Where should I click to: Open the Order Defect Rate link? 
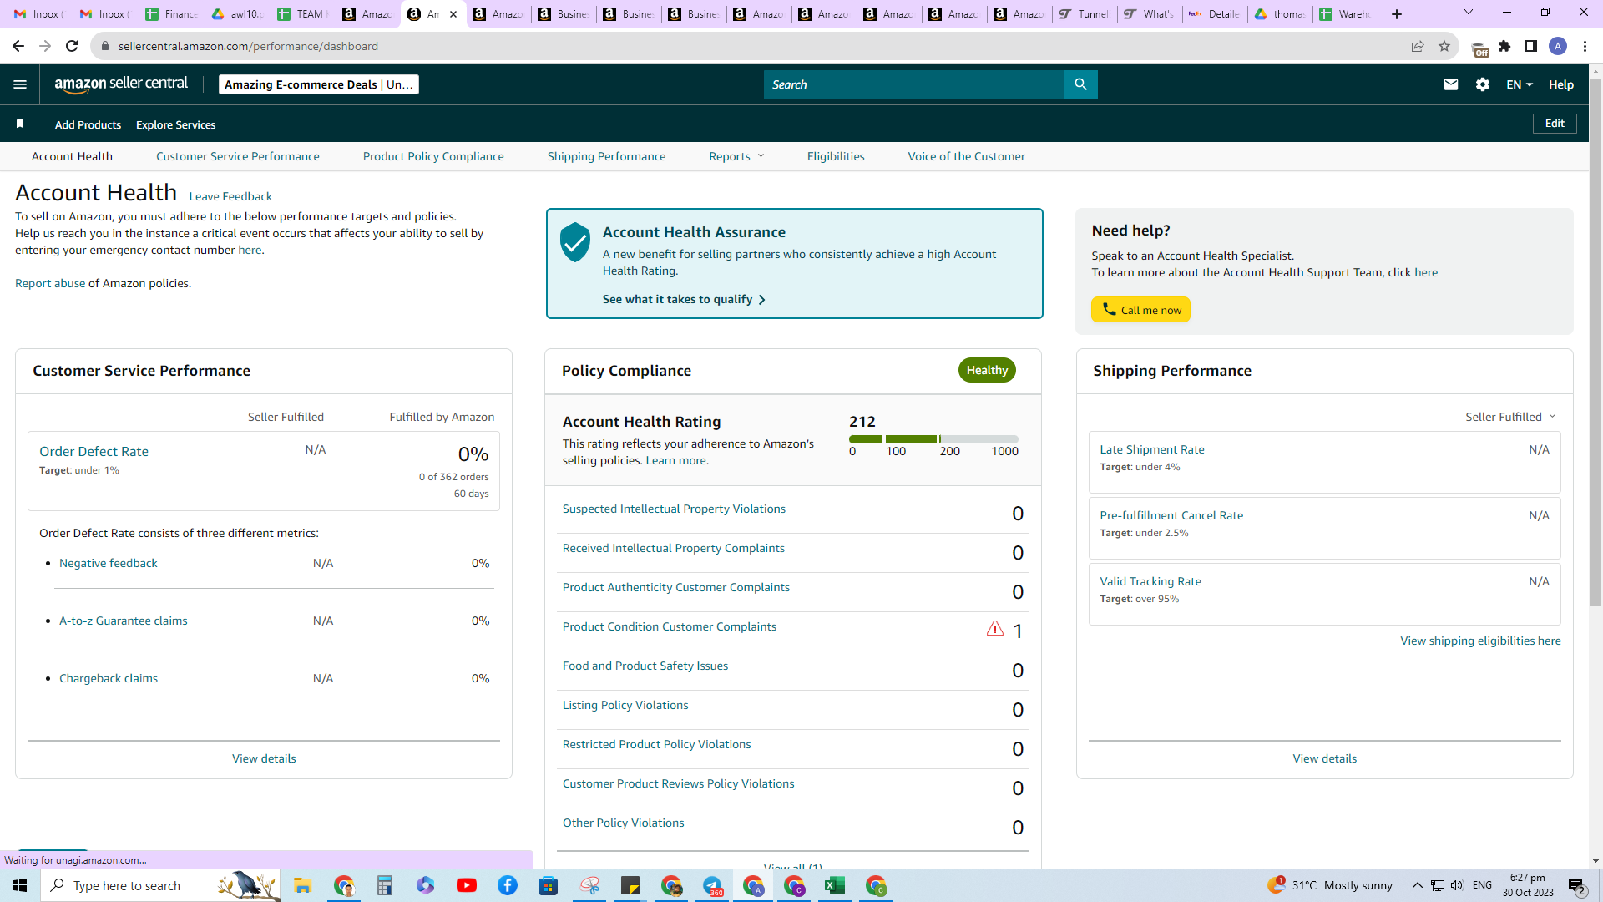[94, 451]
